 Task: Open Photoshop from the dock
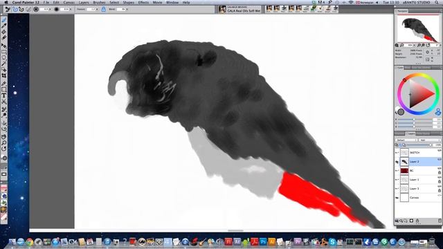pyautogui.click(x=263, y=241)
